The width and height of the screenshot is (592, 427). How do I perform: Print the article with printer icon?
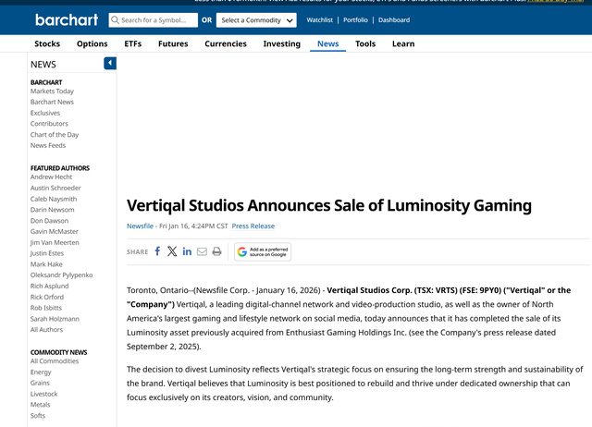click(216, 251)
